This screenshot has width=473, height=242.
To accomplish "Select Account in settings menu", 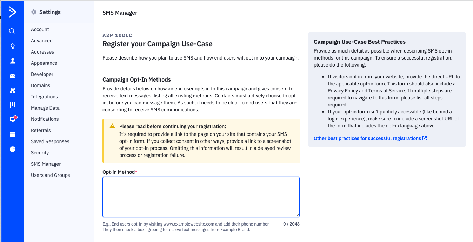I will pyautogui.click(x=40, y=29).
